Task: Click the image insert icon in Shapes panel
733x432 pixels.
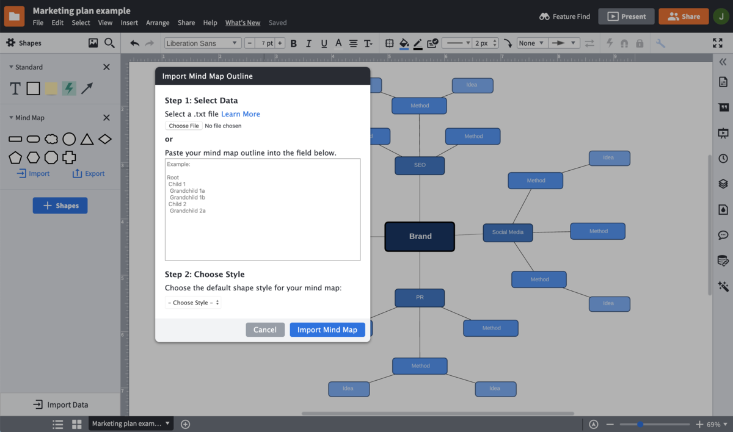Action: 93,43
